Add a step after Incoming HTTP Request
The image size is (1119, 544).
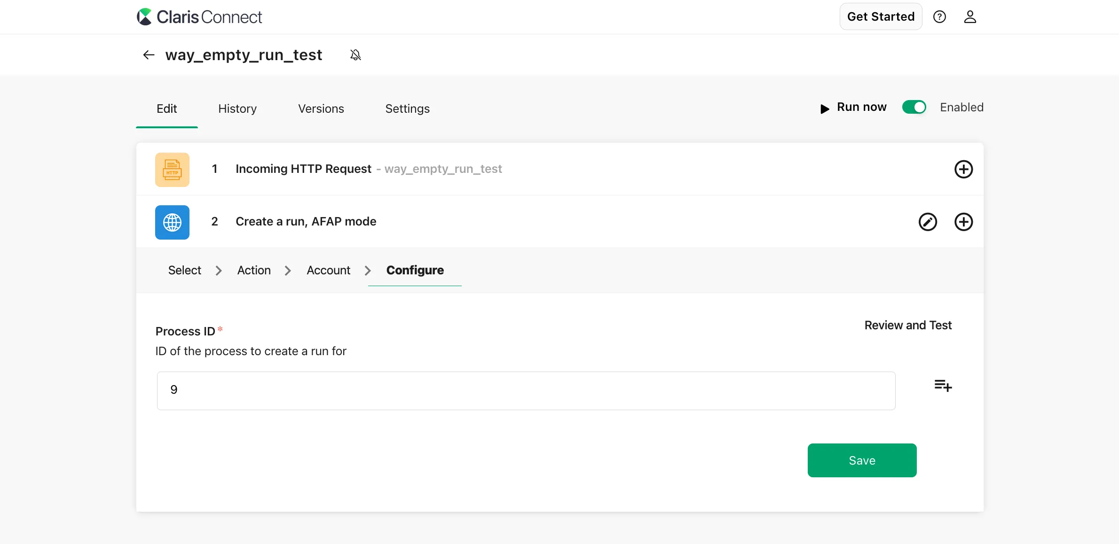(964, 170)
